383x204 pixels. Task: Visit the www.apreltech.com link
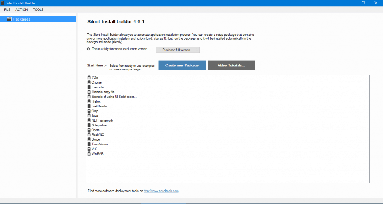161,191
